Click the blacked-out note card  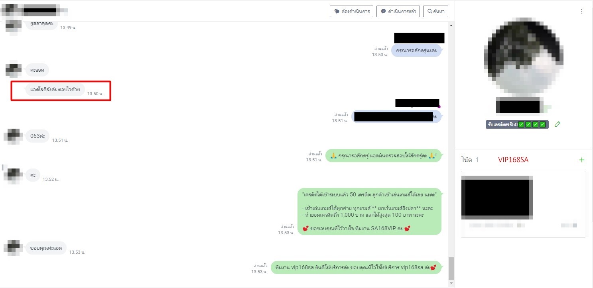(x=524, y=204)
